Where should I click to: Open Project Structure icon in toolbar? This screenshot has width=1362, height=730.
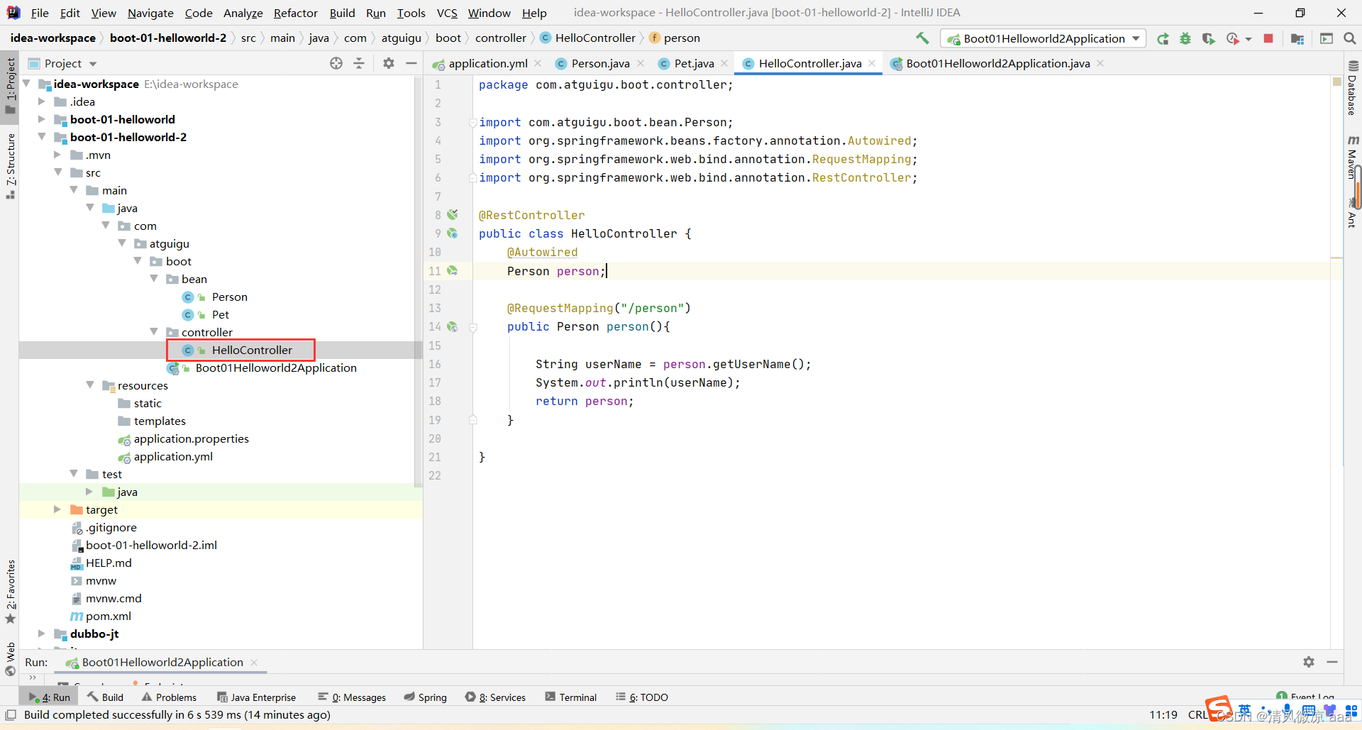click(1297, 38)
